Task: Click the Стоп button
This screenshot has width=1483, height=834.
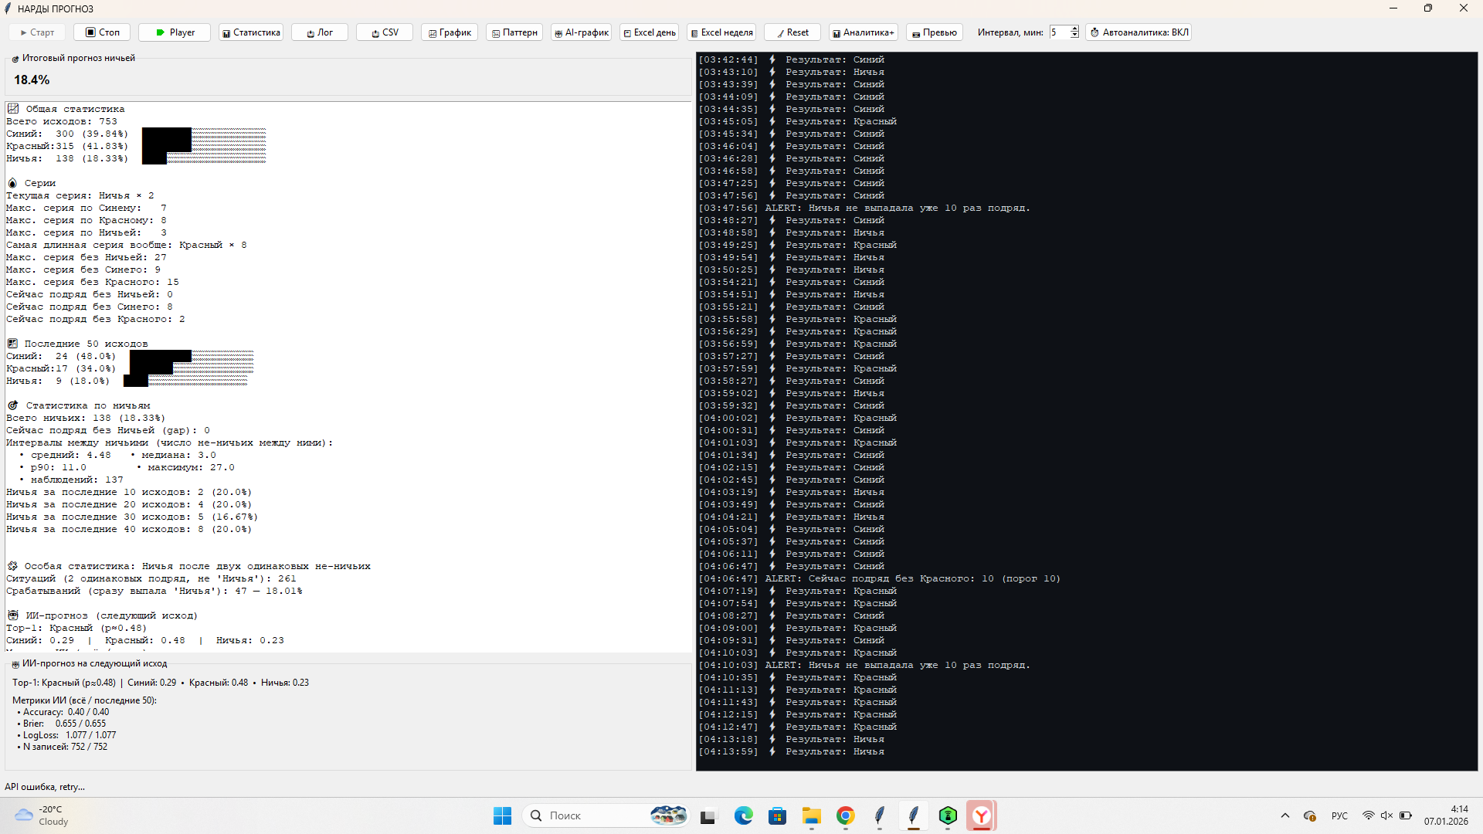Action: pos(102,32)
